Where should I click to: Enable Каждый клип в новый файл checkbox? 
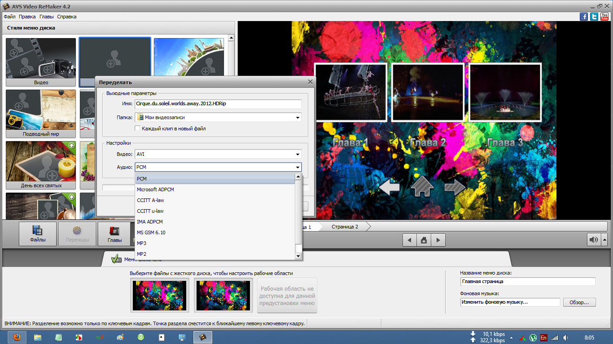point(138,129)
